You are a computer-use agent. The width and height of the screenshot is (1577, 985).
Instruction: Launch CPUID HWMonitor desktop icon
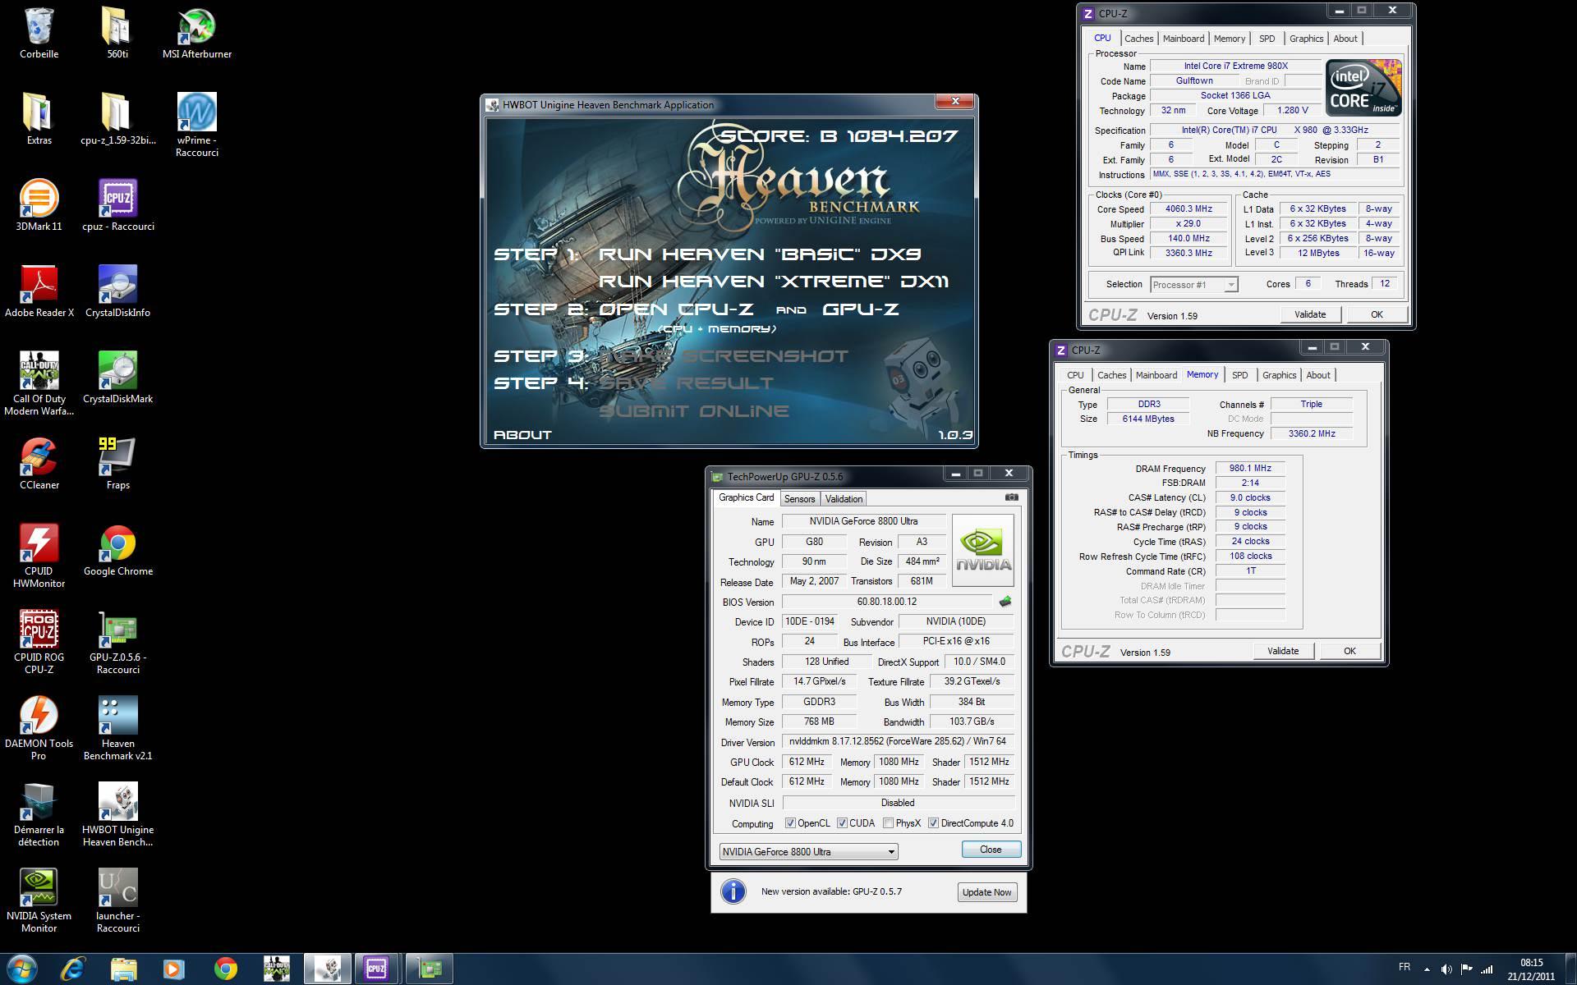click(x=39, y=556)
